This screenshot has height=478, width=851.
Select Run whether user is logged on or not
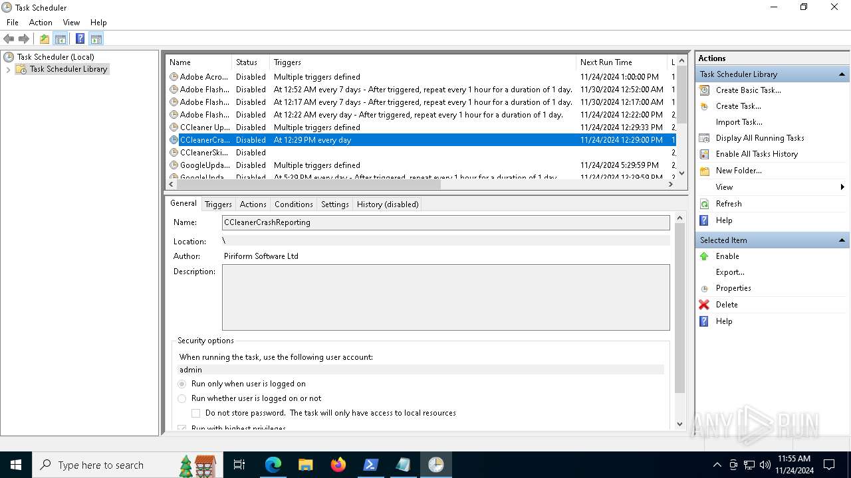point(182,398)
